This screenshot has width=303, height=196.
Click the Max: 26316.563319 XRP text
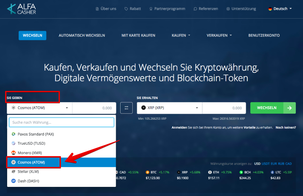click(x=229, y=119)
